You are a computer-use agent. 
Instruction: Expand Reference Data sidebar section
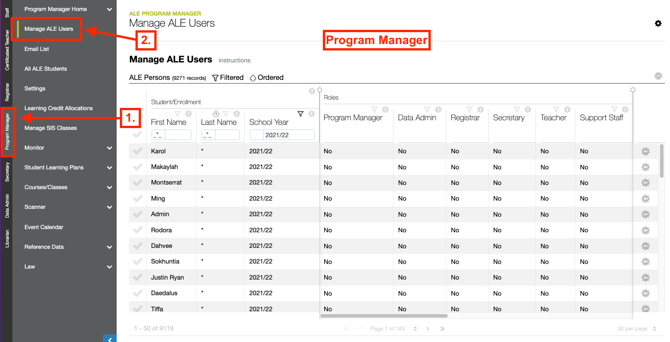click(x=109, y=247)
